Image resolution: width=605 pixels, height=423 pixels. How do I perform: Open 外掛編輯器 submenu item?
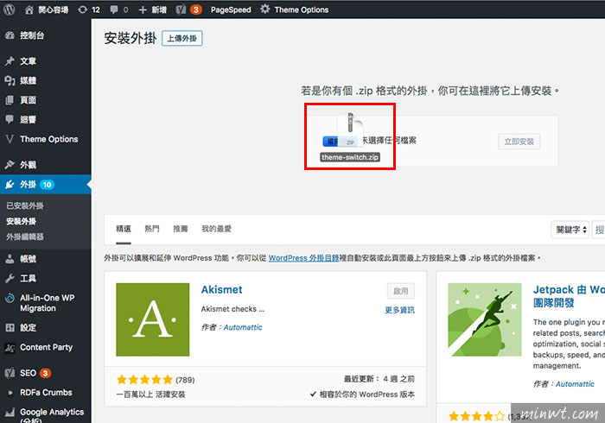click(x=25, y=237)
